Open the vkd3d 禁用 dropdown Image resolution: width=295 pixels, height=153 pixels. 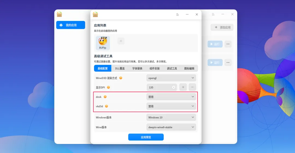point(171,106)
